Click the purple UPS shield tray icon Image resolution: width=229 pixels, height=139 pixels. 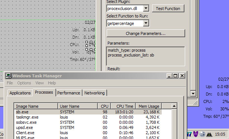[x=196, y=134]
